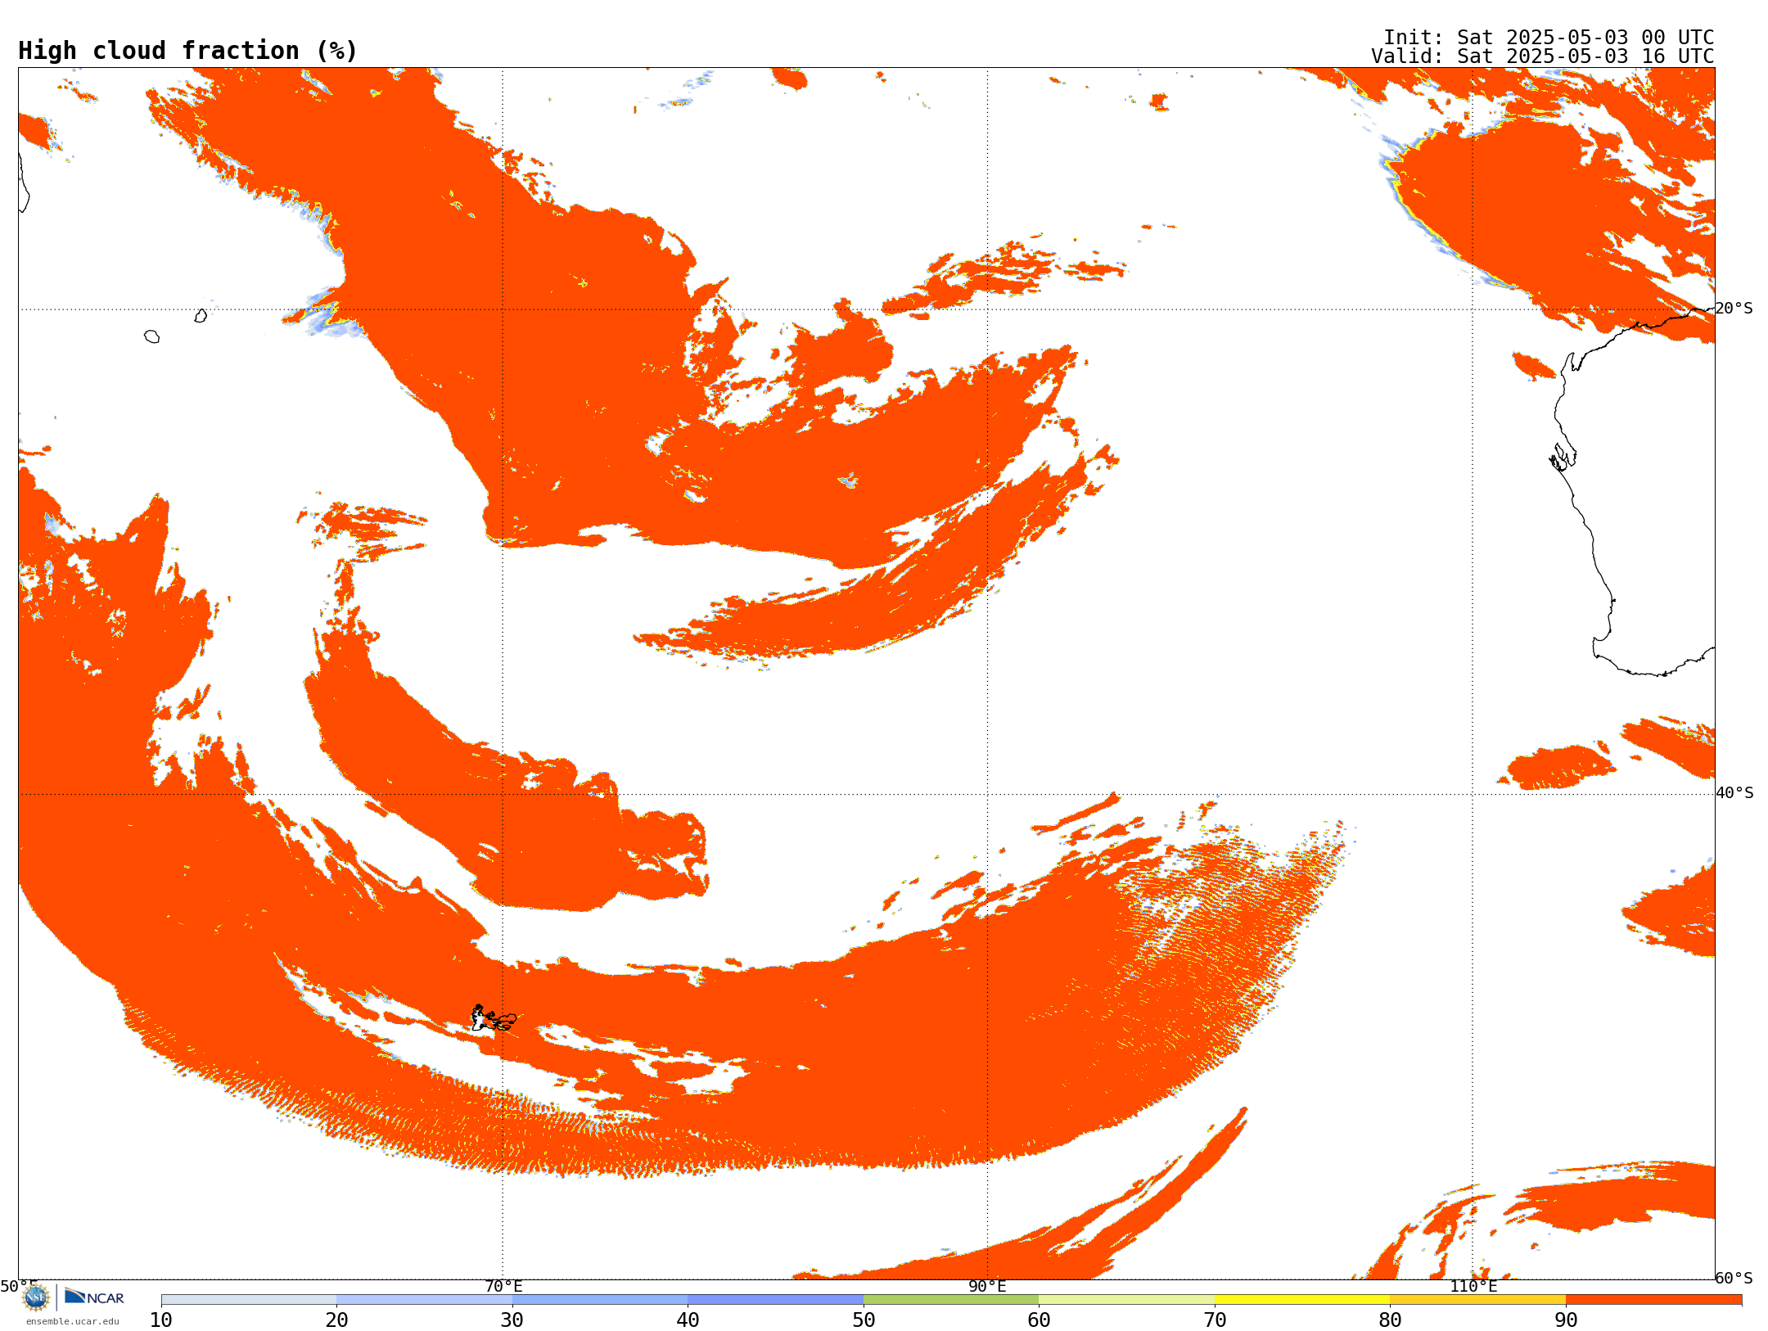Click the colorbar tick label 10
This screenshot has height=1331, width=1768.
click(x=161, y=1320)
